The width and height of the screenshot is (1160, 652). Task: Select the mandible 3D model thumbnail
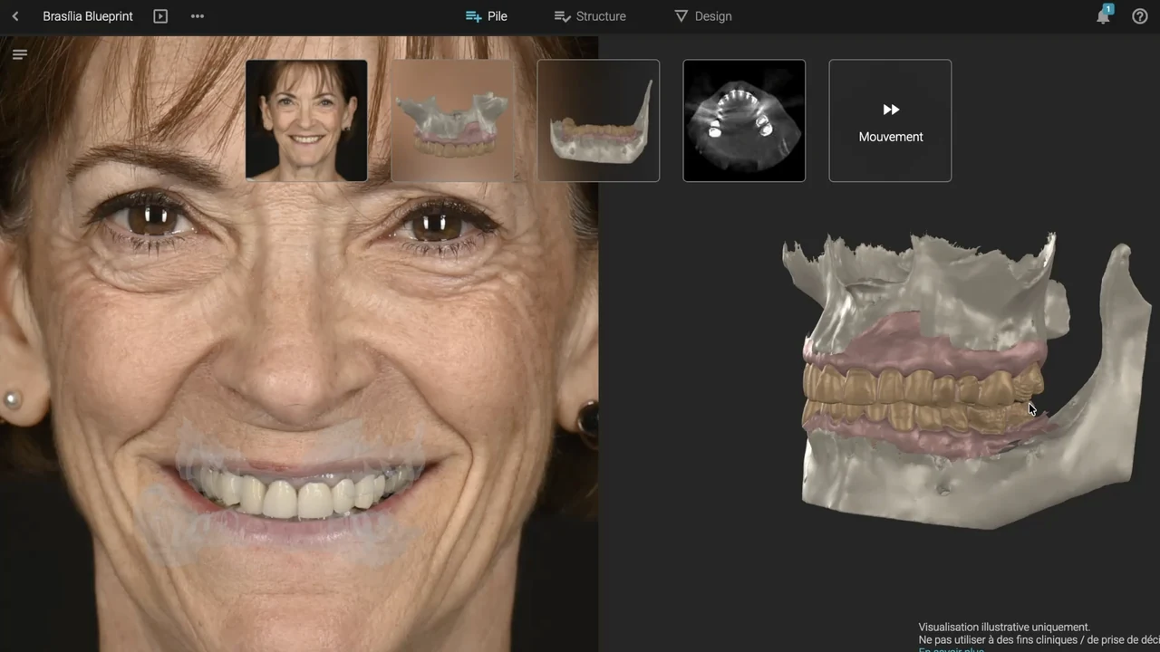pos(598,120)
